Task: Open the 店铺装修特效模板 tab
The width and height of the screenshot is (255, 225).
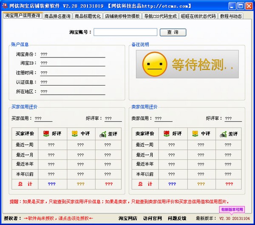Action: 122,16
